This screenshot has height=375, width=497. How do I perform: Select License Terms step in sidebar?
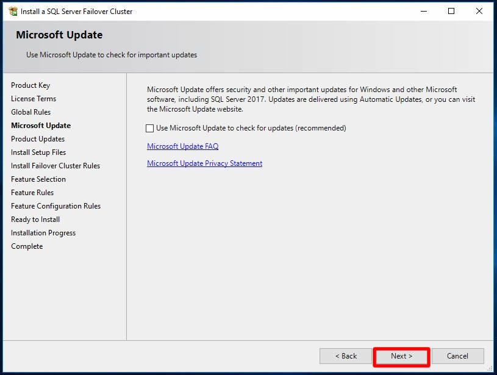tap(34, 99)
